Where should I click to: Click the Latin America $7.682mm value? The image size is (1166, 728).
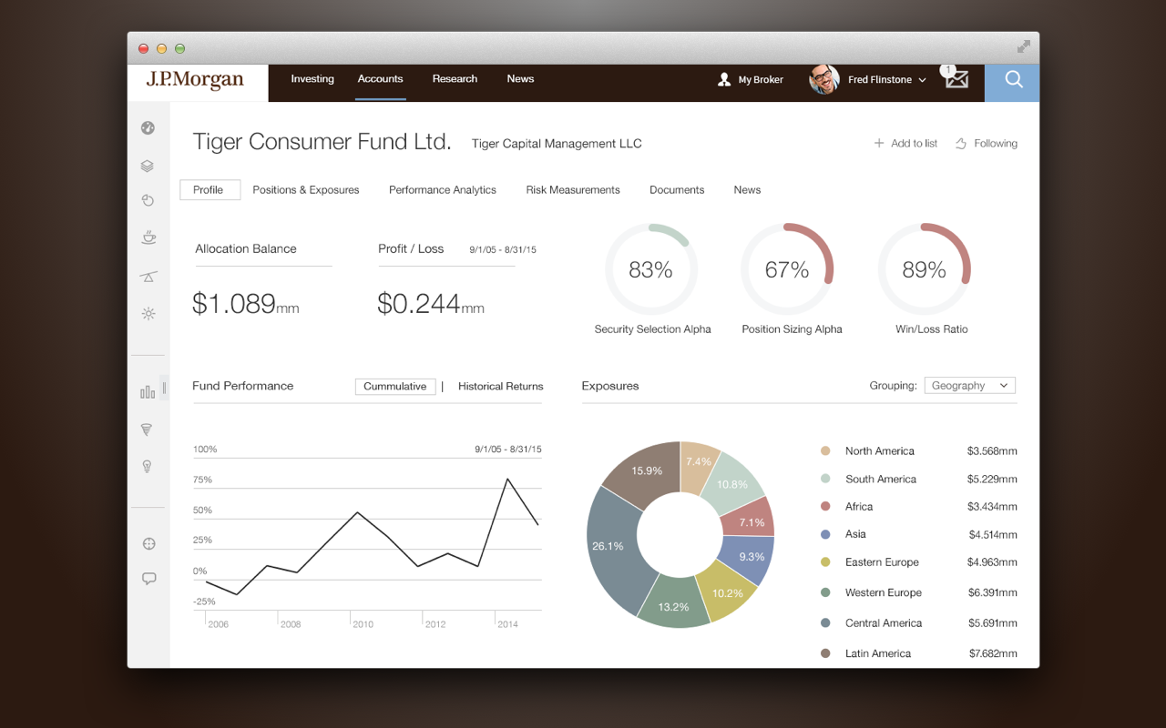(993, 653)
